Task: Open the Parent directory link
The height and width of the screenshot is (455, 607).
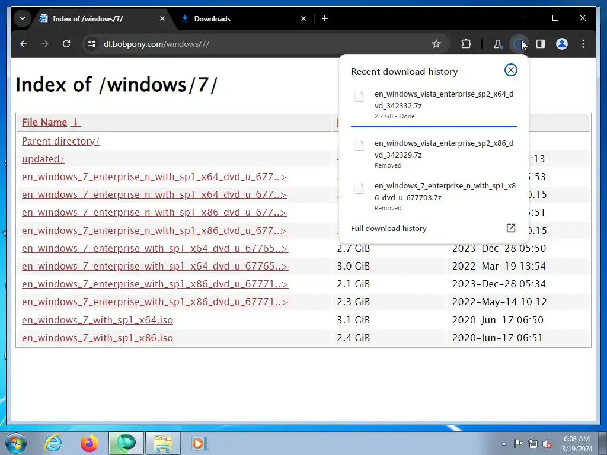Action: click(x=61, y=141)
